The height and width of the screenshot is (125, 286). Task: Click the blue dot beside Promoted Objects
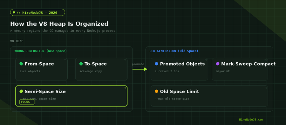(x=156, y=64)
